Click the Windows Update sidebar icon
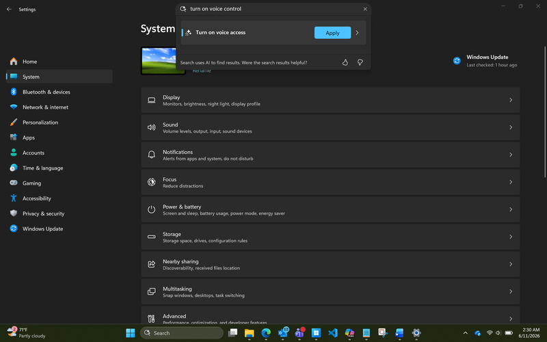Screen dimensions: 547x342 tap(14, 228)
